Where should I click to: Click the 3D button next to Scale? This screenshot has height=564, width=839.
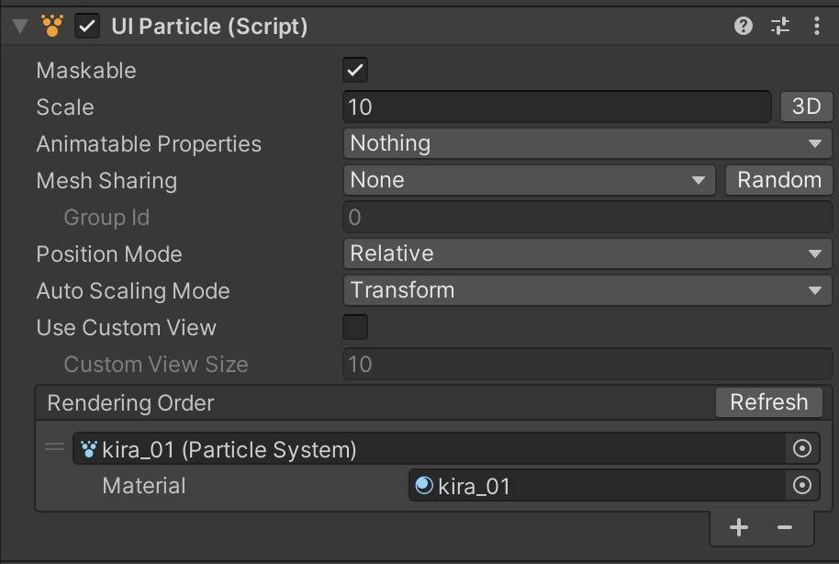pos(806,107)
